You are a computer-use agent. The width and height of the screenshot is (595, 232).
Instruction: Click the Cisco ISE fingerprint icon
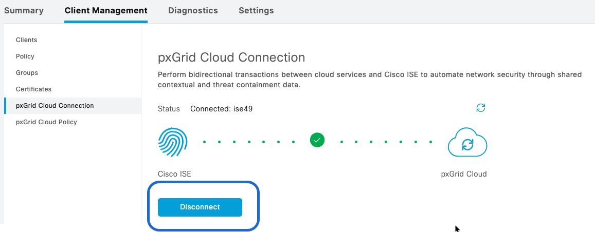pyautogui.click(x=173, y=142)
